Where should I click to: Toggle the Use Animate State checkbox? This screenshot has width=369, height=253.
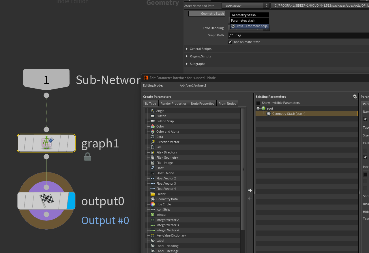point(230,42)
